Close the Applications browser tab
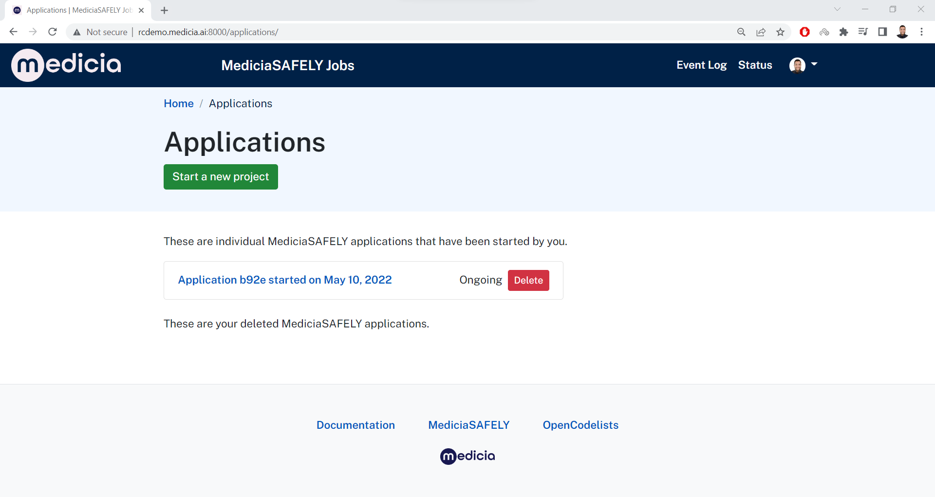935x497 pixels. point(141,10)
